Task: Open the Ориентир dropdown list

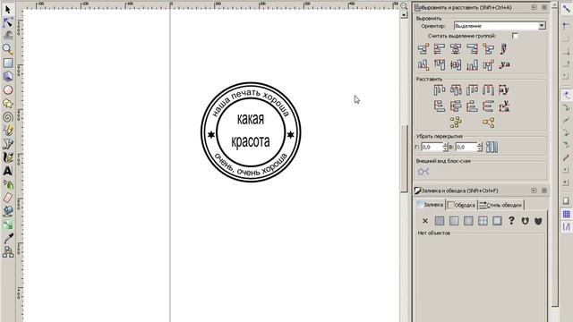Action: pos(500,26)
